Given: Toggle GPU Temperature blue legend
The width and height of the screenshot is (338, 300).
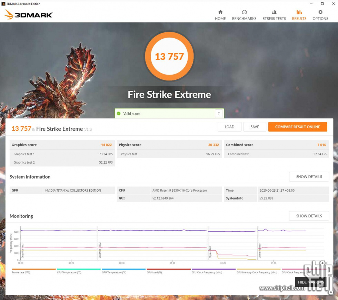Looking at the screenshot, I should (124, 269).
